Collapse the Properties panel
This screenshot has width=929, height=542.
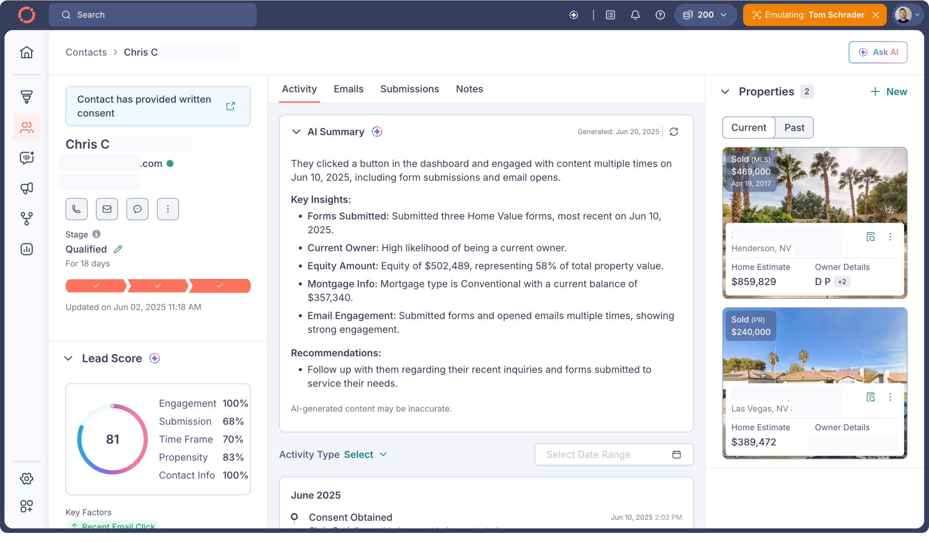[x=725, y=92]
